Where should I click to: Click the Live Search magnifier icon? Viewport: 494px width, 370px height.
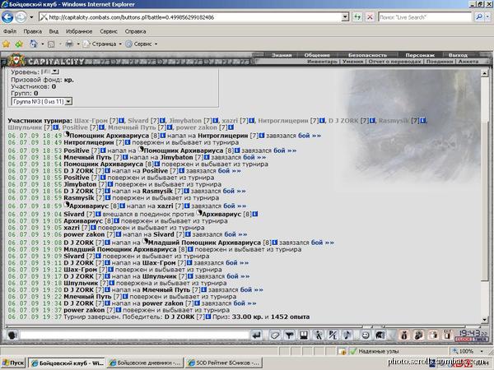click(x=479, y=17)
